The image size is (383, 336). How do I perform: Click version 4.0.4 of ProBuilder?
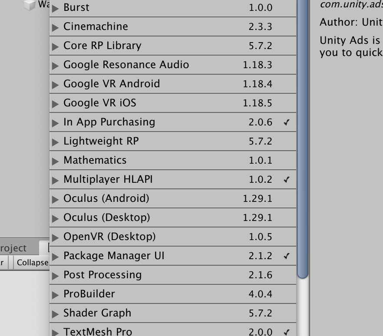[x=261, y=294]
